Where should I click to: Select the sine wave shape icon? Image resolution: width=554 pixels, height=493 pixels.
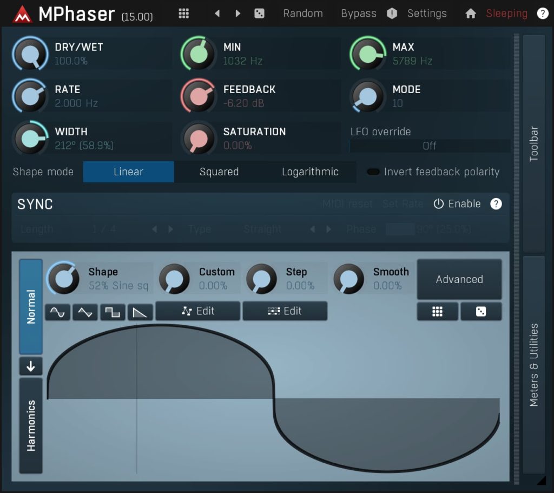point(57,312)
